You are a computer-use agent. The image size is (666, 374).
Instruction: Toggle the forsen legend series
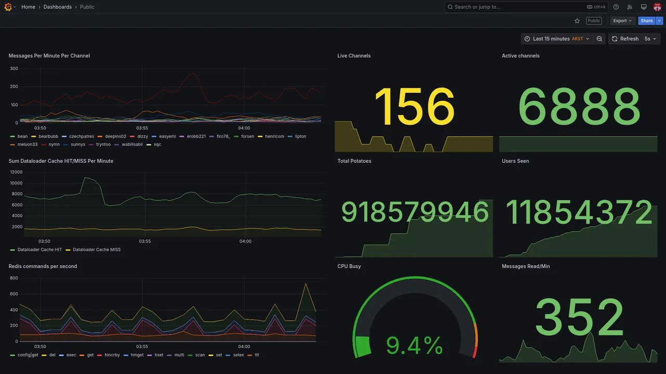click(248, 137)
